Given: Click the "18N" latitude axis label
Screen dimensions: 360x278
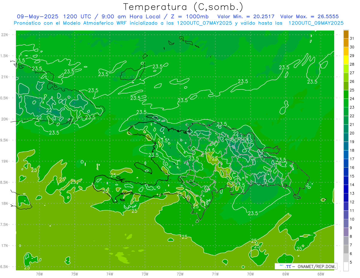Looking at the screenshot, I should [5, 203].
